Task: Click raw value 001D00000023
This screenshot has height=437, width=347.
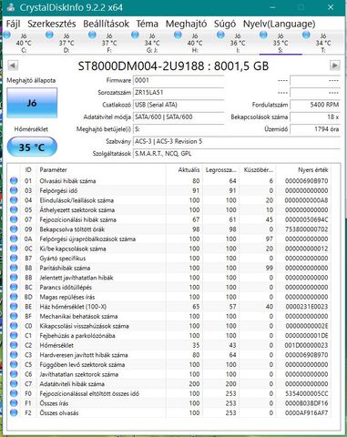Action: point(307,345)
